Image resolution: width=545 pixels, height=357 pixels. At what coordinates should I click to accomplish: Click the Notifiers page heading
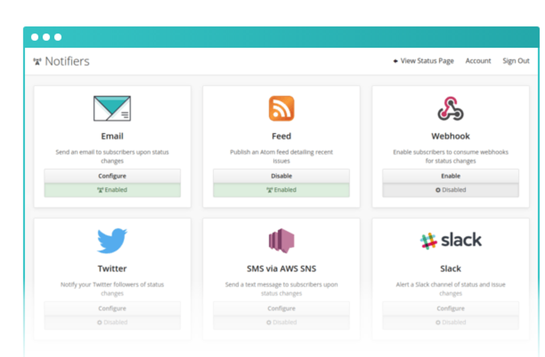(67, 61)
